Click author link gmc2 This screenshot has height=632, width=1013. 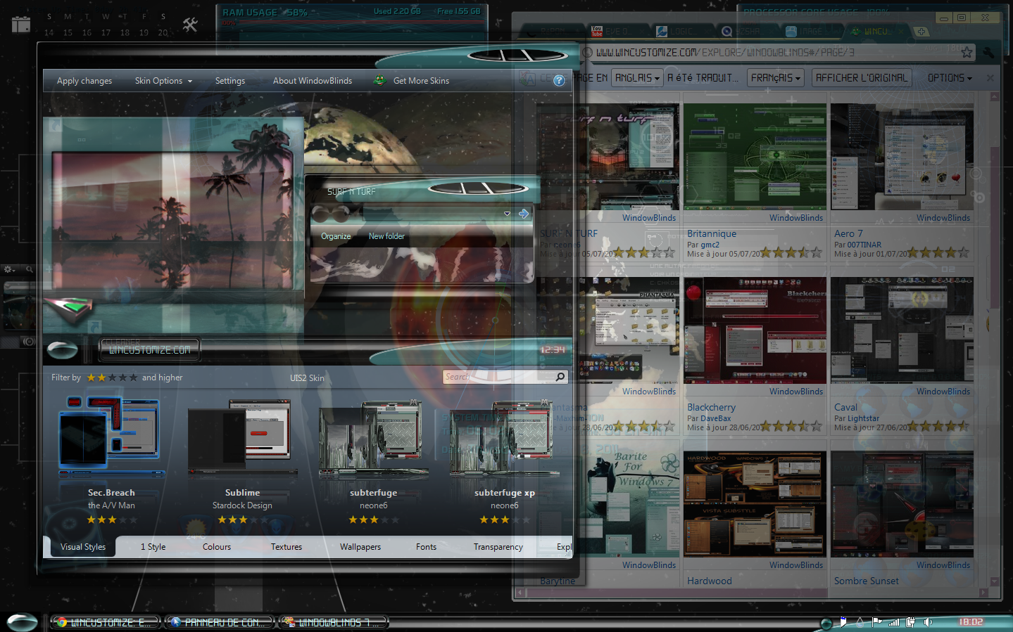click(x=710, y=245)
